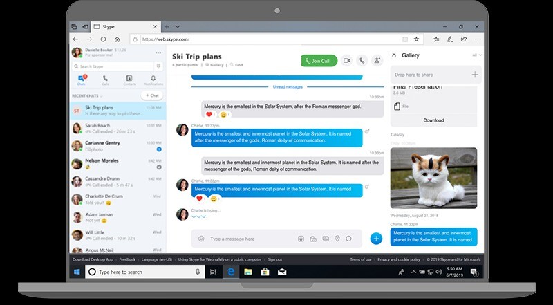Open the chat with Sarah Roach
553x305 pixels.
[118, 129]
